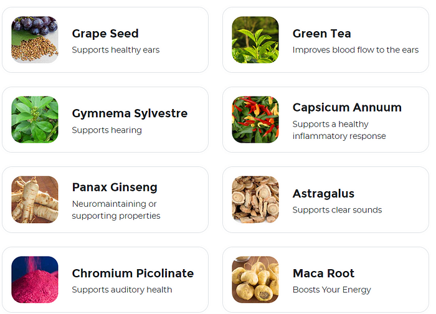Select the pink chromium powder image
The width and height of the screenshot is (436, 314).
[x=35, y=279]
